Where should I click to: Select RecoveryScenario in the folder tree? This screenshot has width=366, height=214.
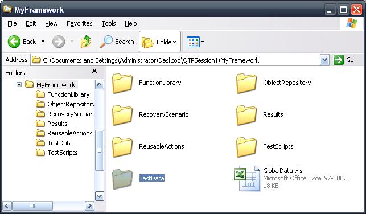[x=71, y=114]
